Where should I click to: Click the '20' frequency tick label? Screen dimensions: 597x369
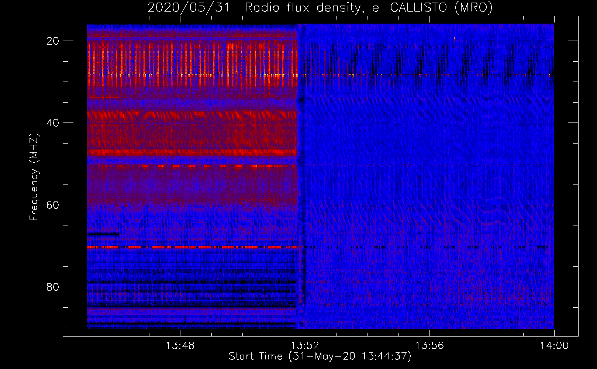tap(53, 41)
